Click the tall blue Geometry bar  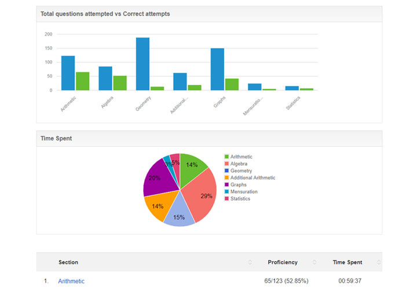click(x=142, y=64)
